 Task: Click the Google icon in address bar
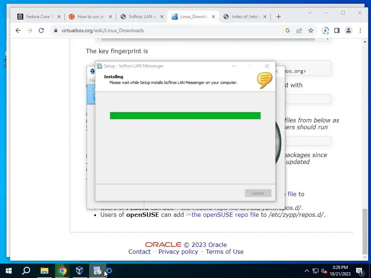[287, 30]
